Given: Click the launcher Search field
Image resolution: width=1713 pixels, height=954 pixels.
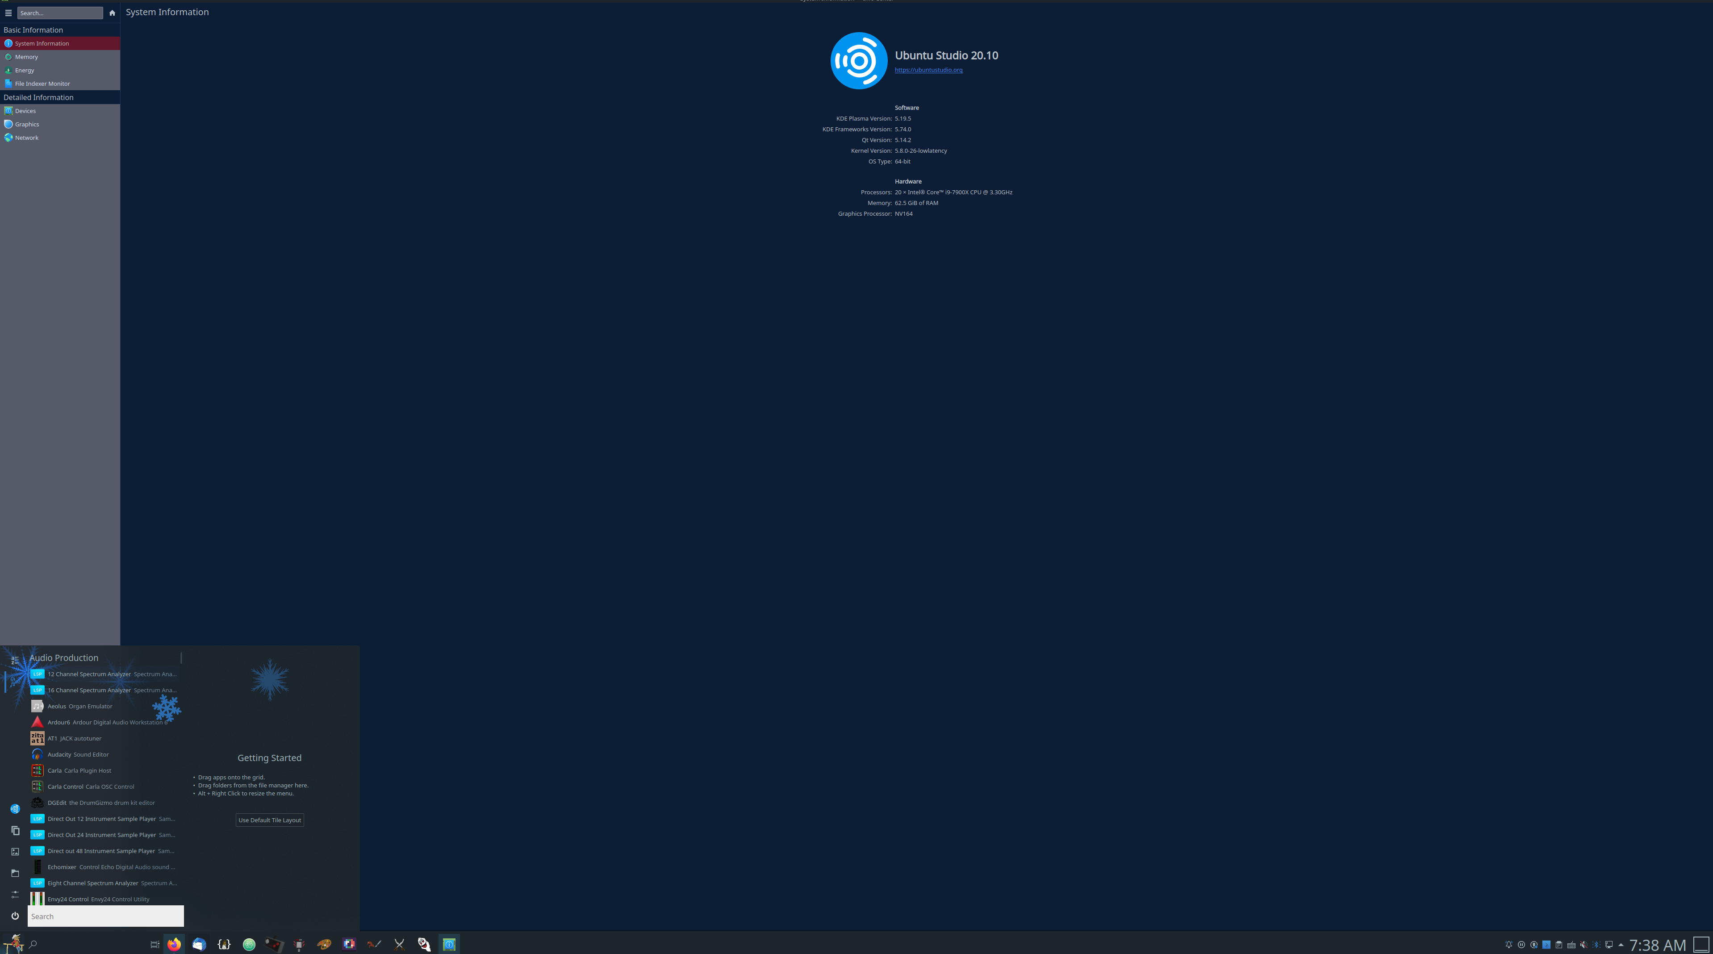Looking at the screenshot, I should 106,916.
